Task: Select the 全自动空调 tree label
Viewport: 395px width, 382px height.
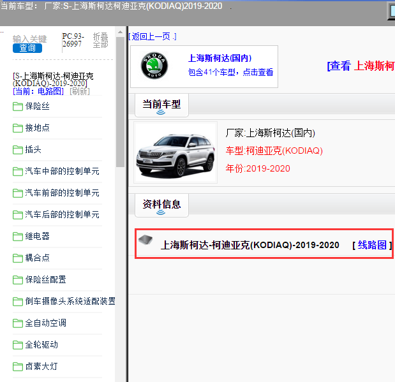Action: 45,323
